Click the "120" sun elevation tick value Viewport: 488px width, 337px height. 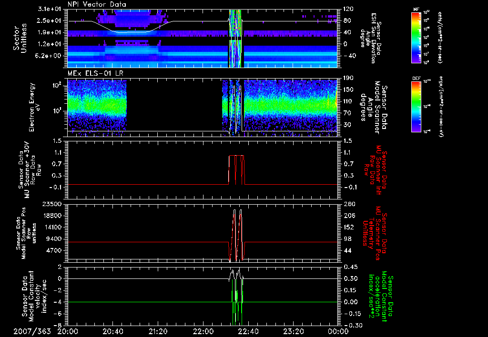[x=348, y=9]
